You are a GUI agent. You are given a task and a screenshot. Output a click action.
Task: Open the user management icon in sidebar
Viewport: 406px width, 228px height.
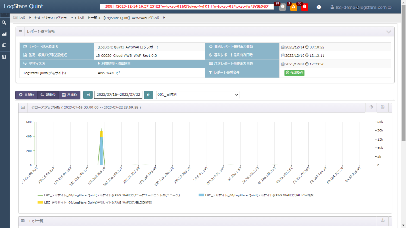[4, 57]
